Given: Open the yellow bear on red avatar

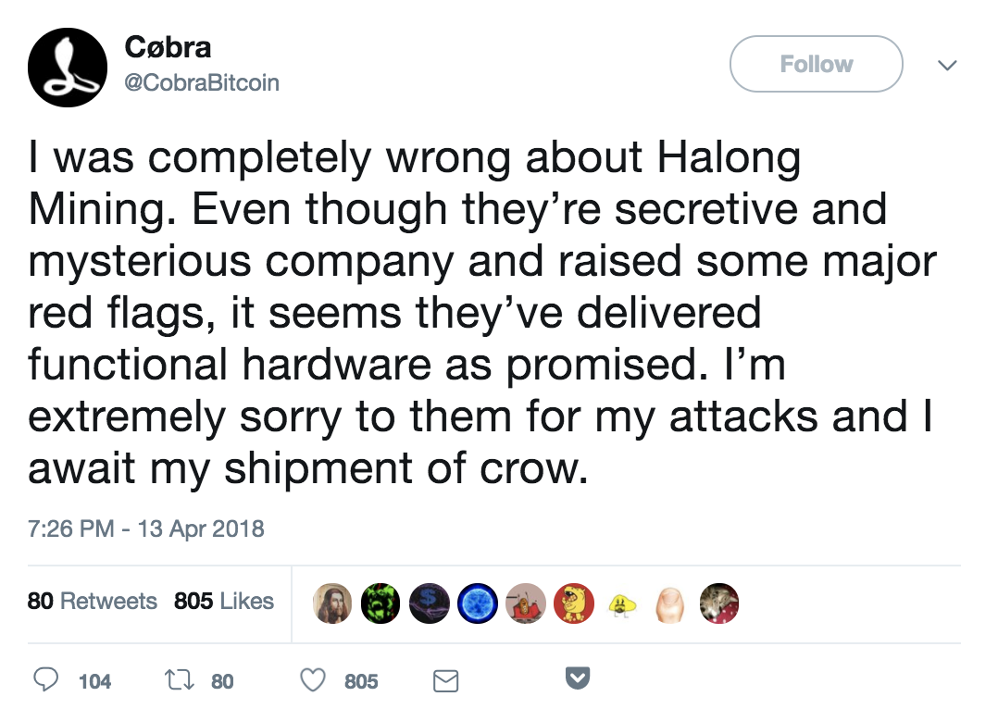Looking at the screenshot, I should [573, 603].
